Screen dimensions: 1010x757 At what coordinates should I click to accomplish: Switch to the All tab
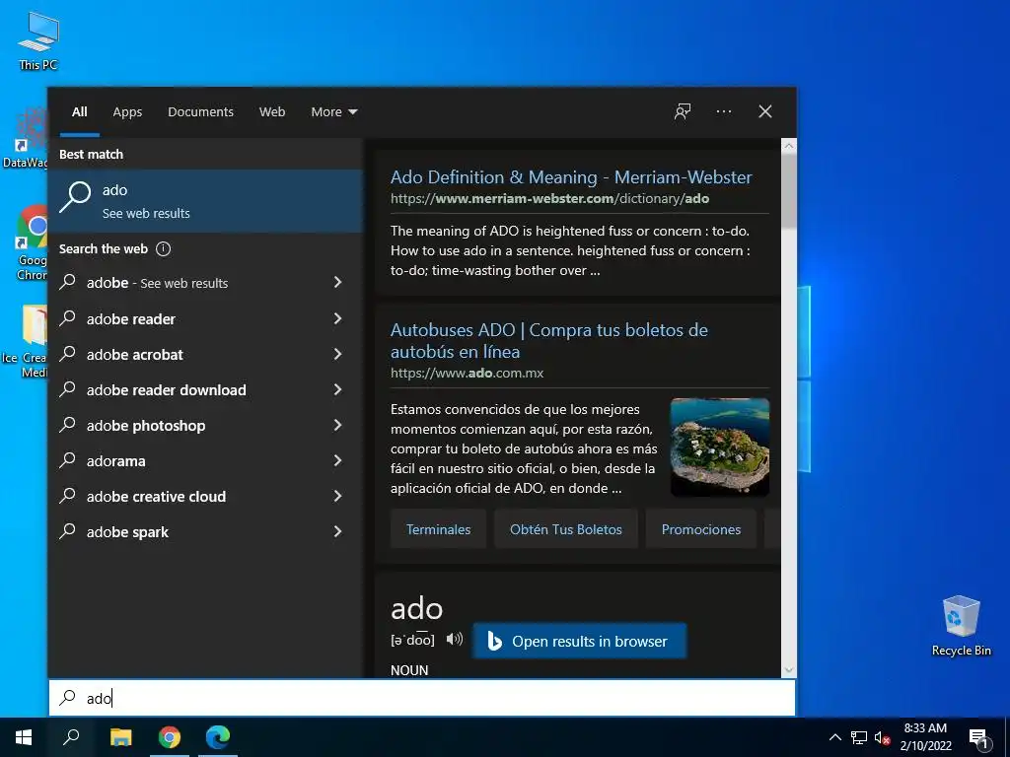tap(79, 112)
